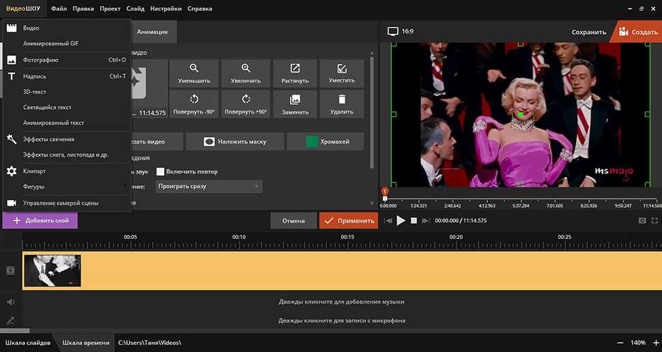Click the Увеличить zoom-in icon
The image size is (662, 352).
(245, 69)
